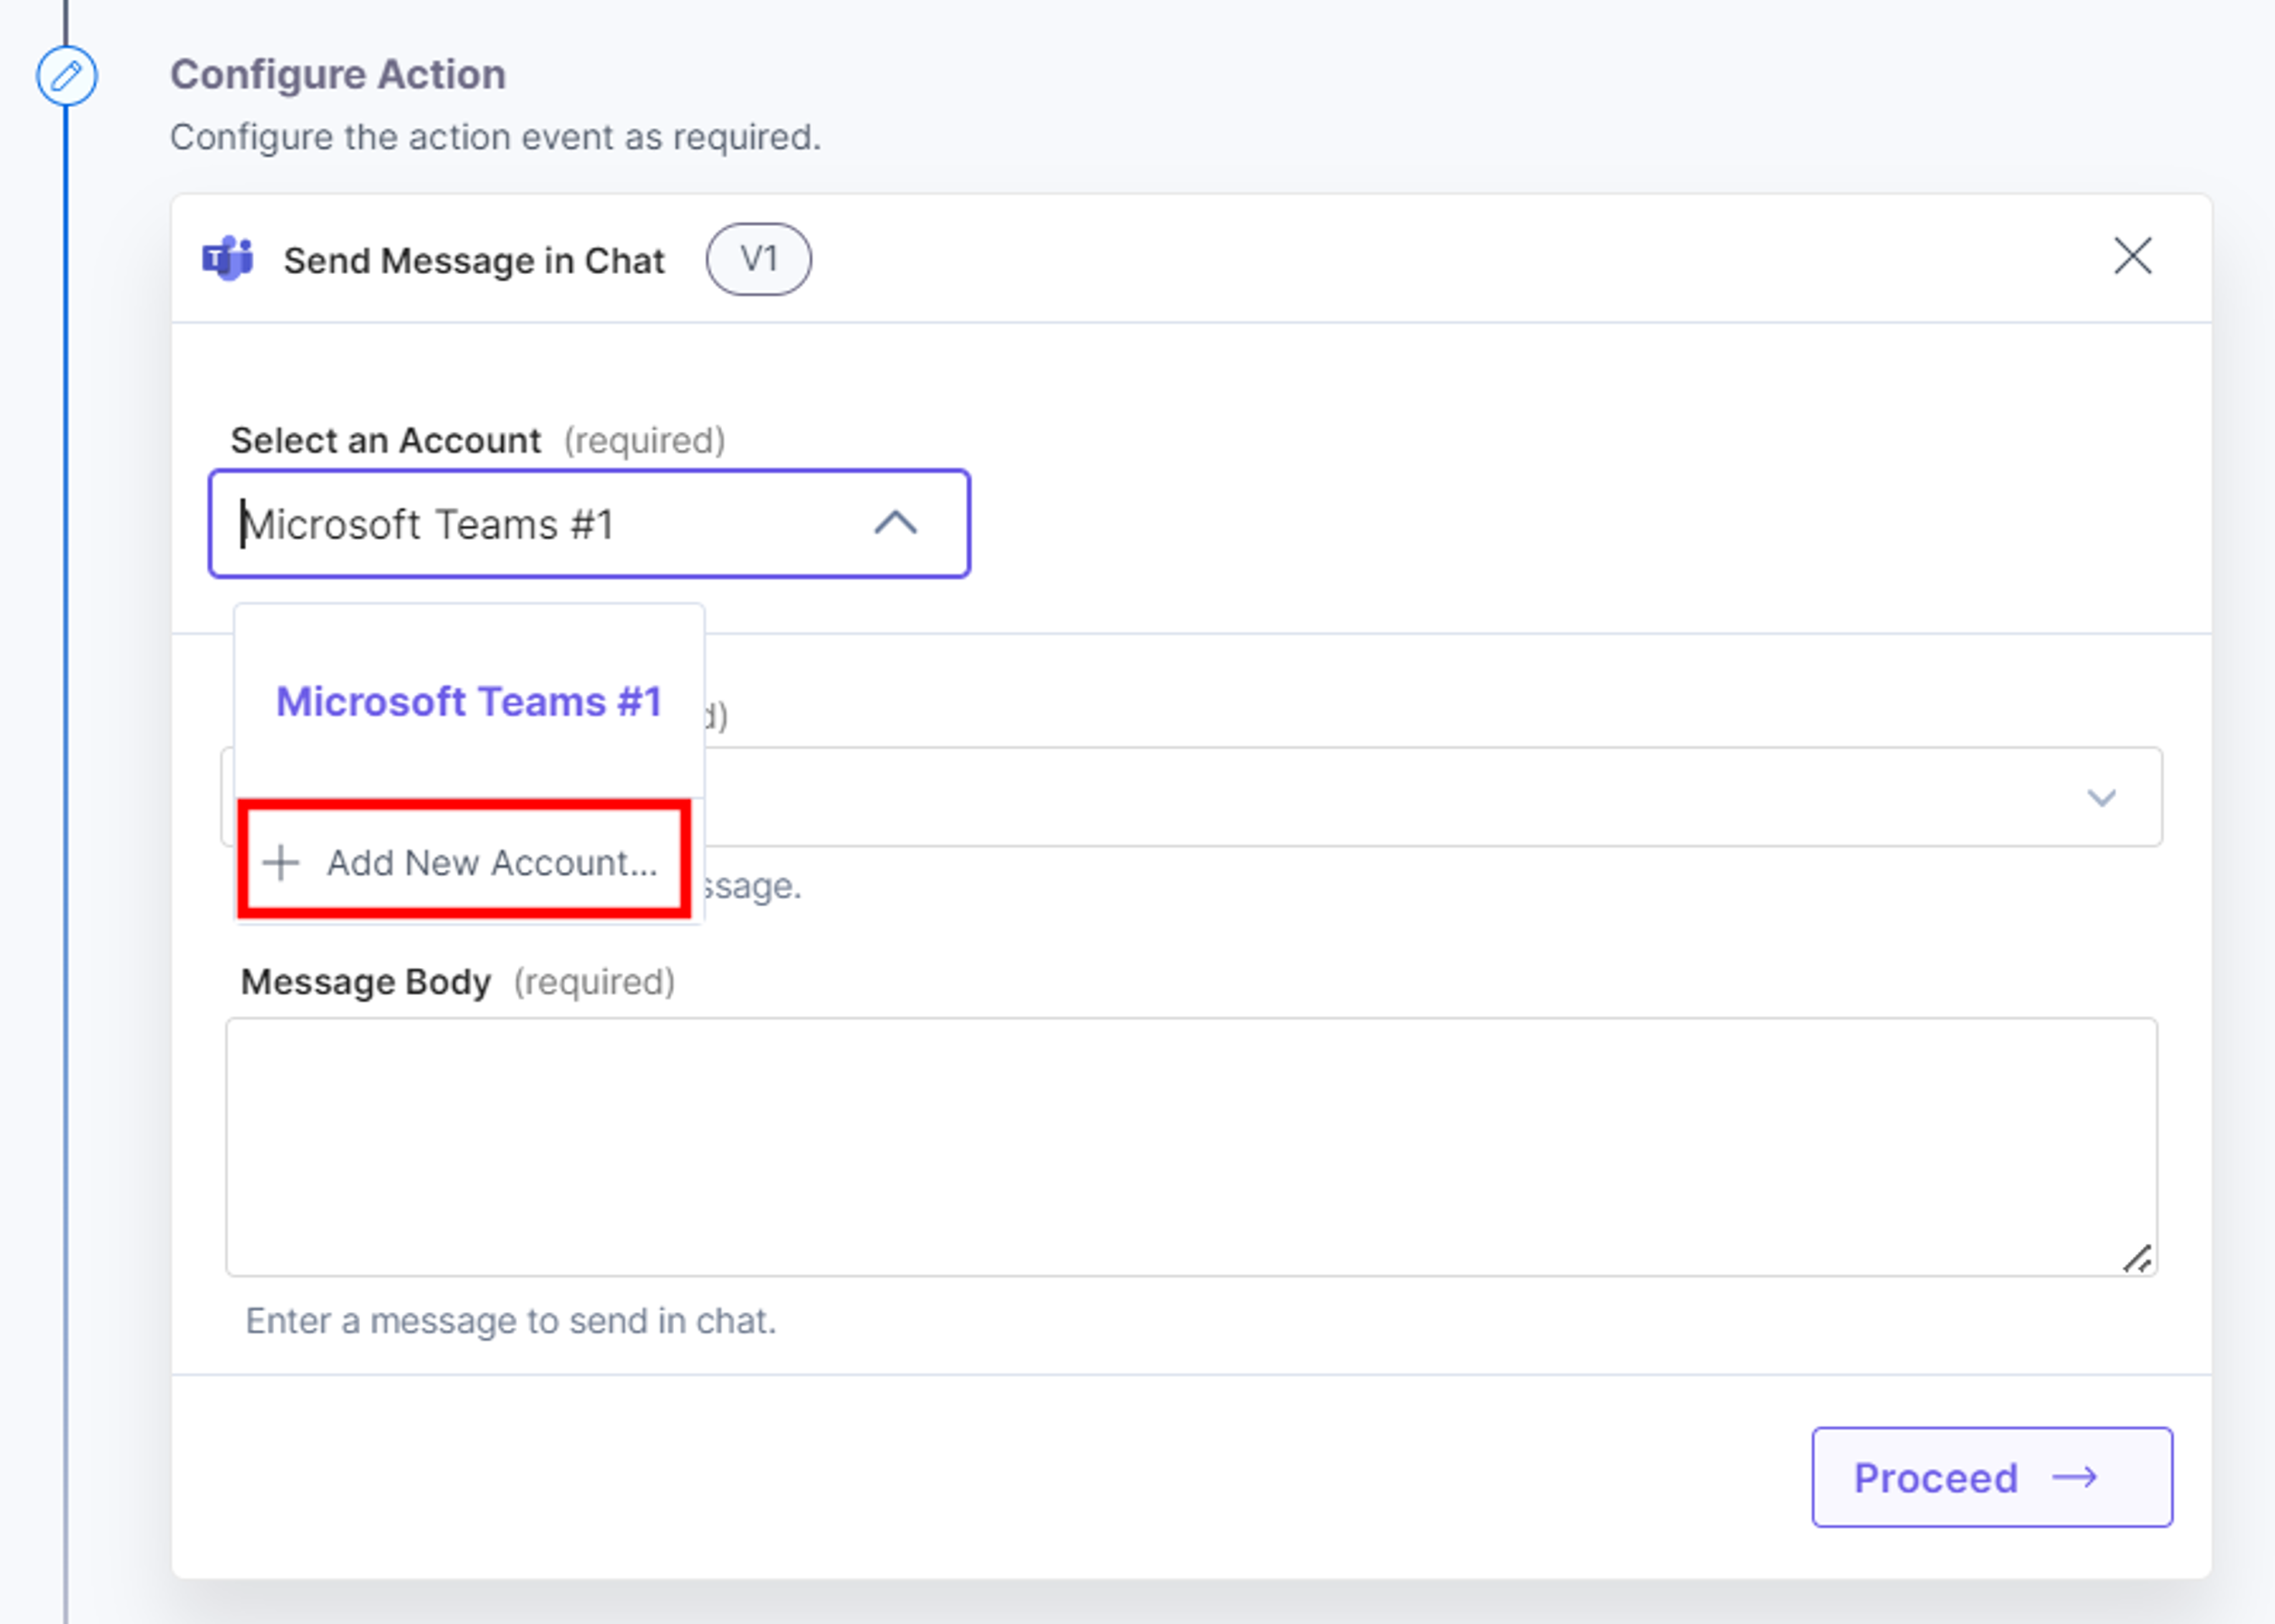Click the Message Body resize handle
2275x1624 pixels.
(x=2138, y=1258)
